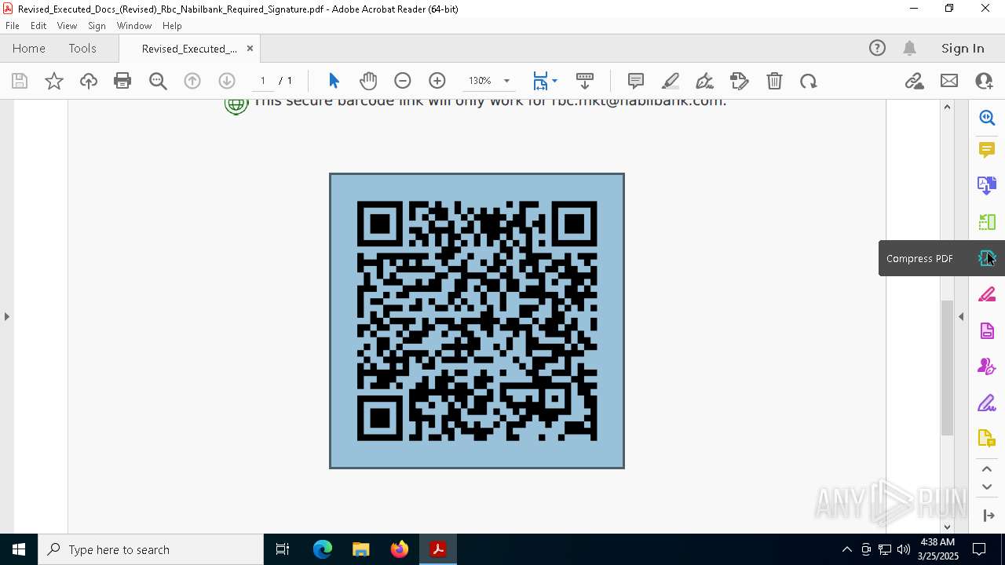Click the scrollbar up arrow
Screen dimensions: 1005x565
click(x=947, y=107)
